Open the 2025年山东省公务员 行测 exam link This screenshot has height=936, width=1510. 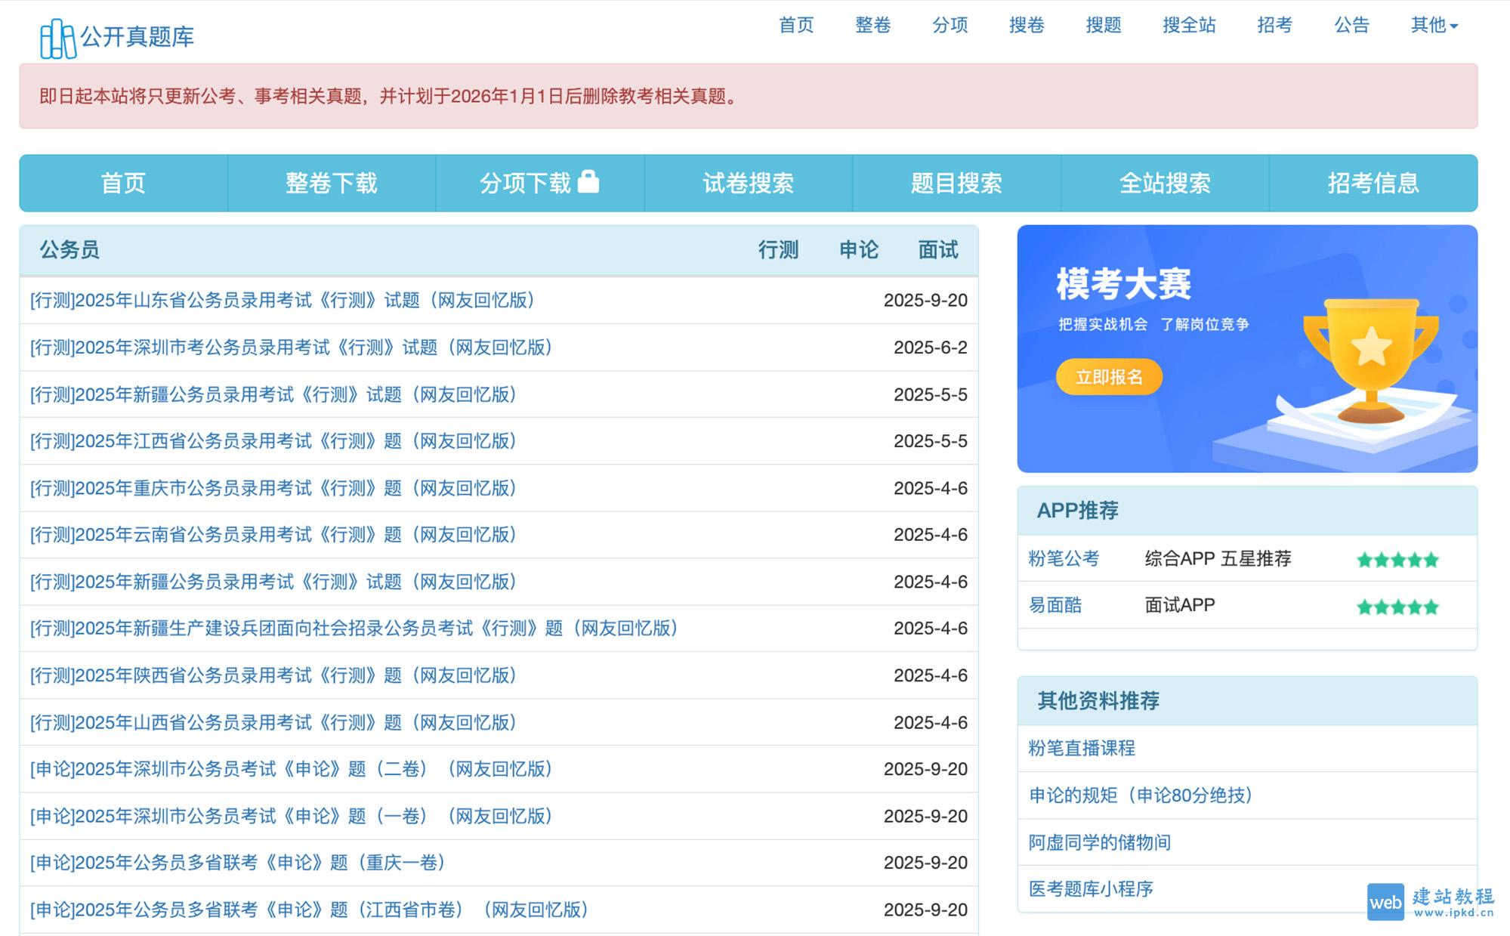click(280, 301)
